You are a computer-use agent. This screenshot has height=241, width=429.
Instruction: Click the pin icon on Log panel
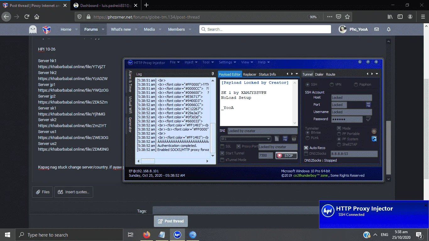coord(213,74)
